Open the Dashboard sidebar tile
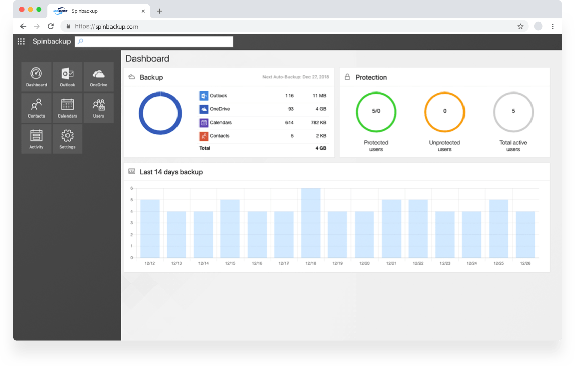 36,77
